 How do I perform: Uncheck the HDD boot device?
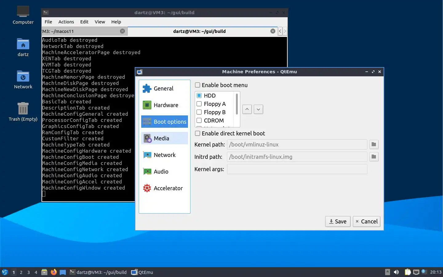199,96
